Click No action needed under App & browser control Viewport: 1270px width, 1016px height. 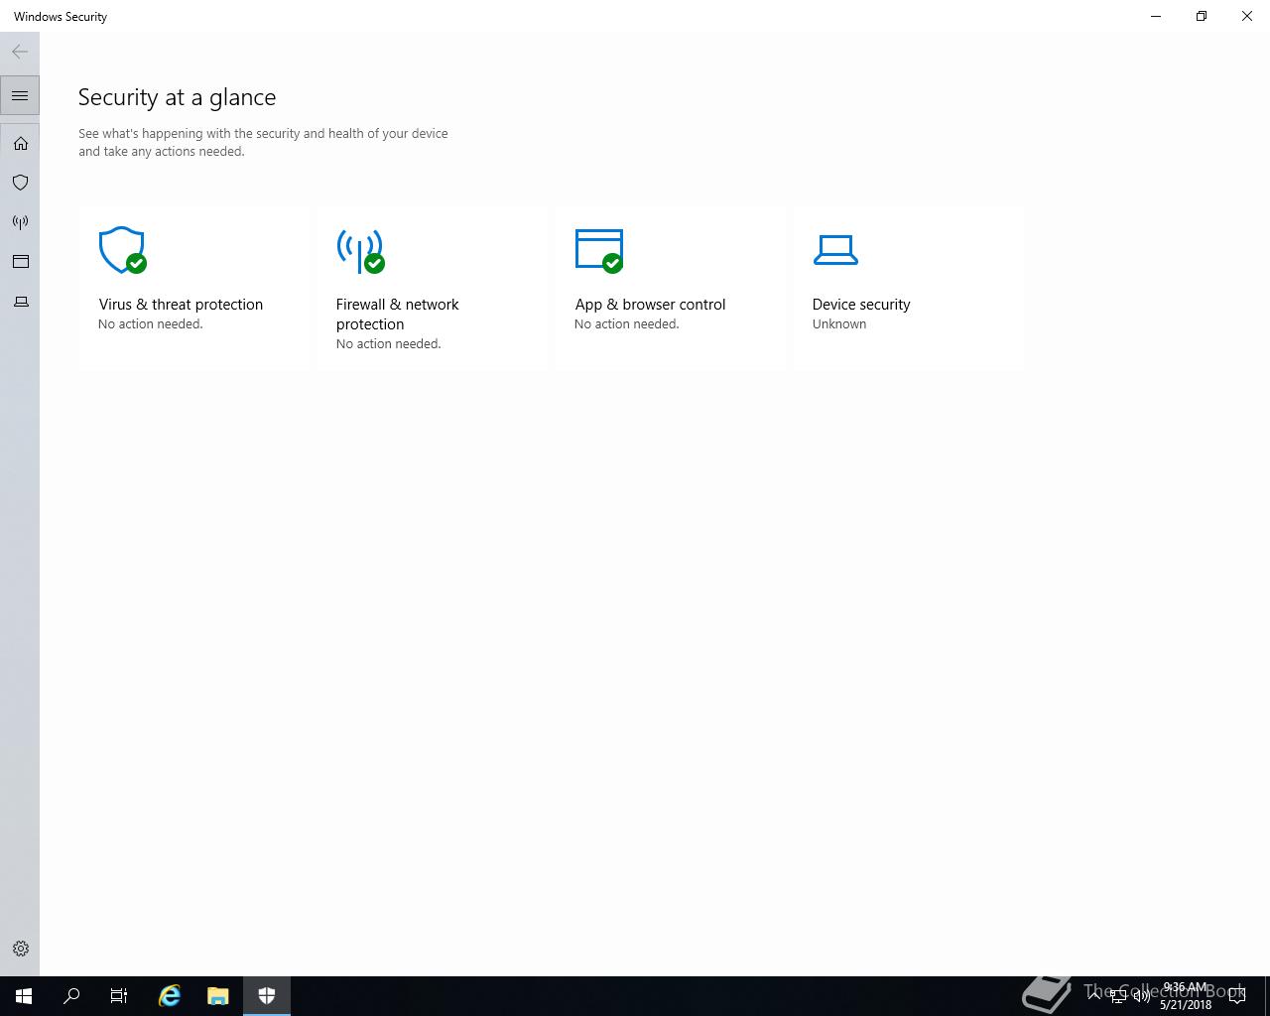point(627,324)
